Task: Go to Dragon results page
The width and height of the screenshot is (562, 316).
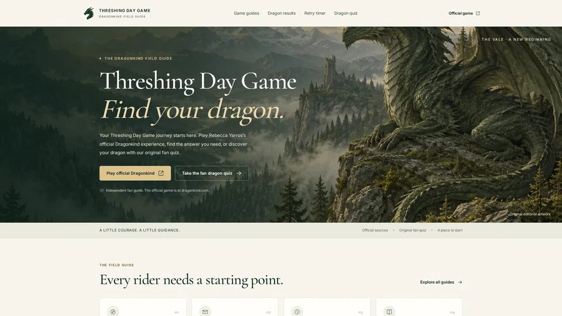Action: pos(282,13)
